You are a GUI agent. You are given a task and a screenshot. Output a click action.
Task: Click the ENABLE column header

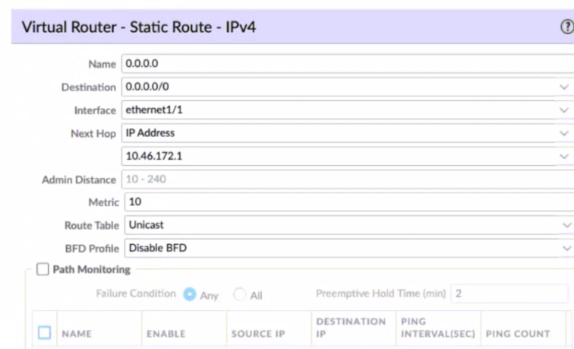pos(166,333)
